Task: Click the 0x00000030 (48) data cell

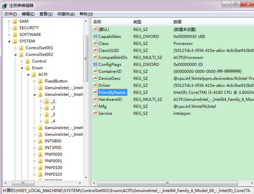Action: pos(189,36)
